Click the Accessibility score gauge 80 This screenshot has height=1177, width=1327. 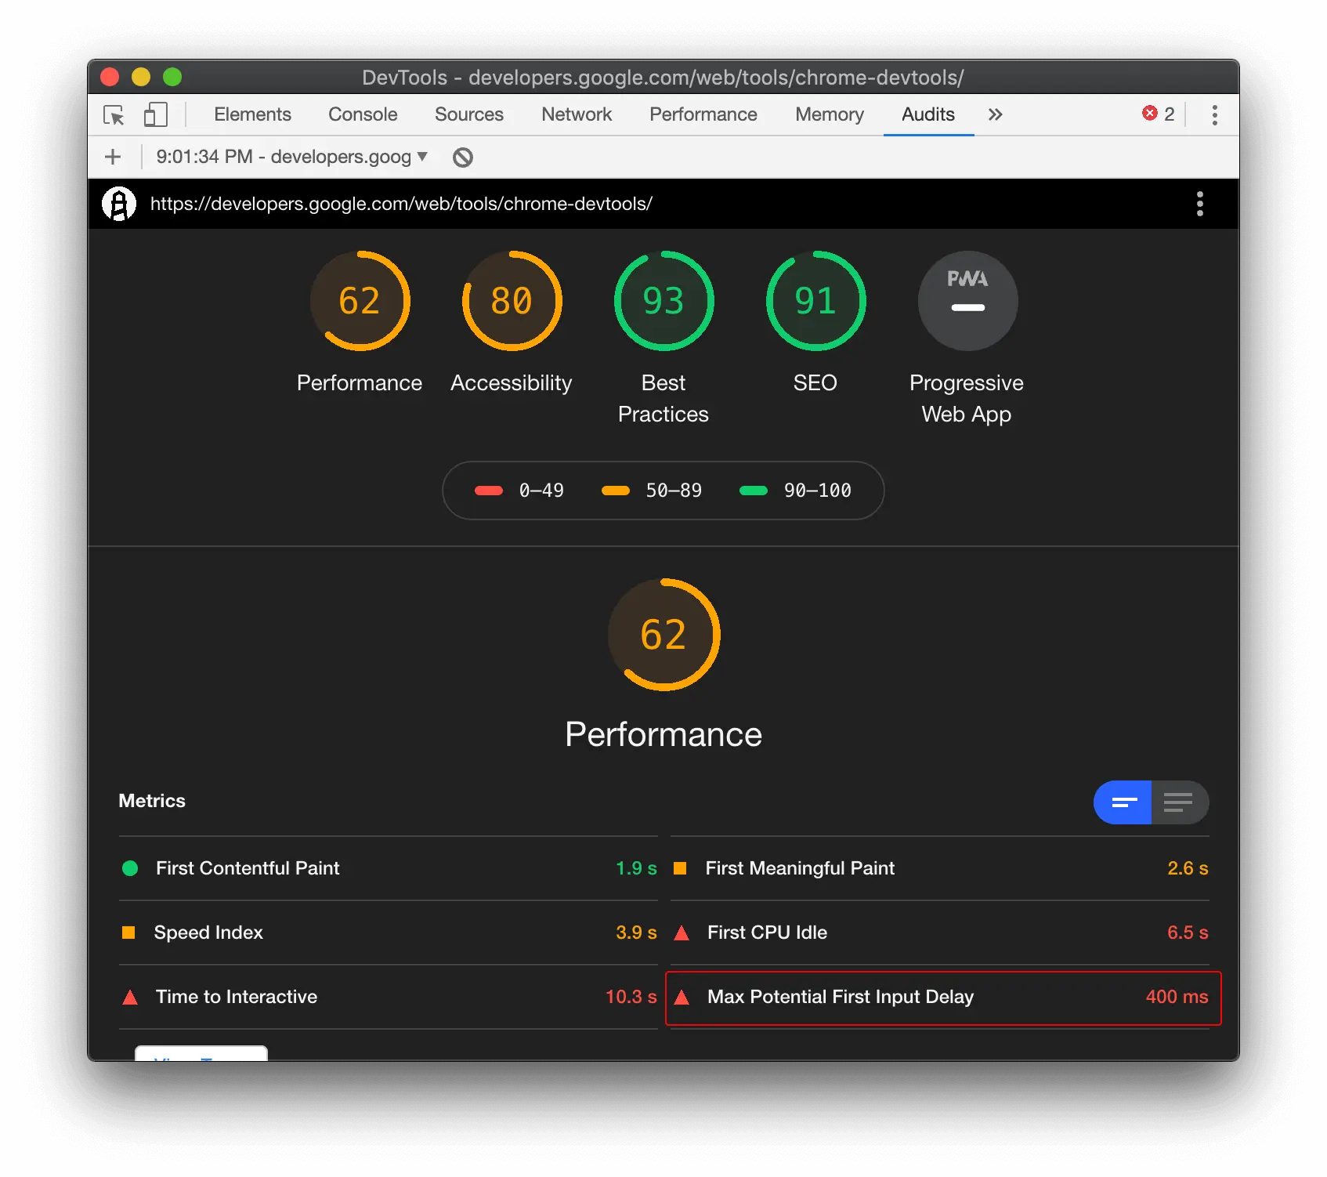click(x=512, y=301)
